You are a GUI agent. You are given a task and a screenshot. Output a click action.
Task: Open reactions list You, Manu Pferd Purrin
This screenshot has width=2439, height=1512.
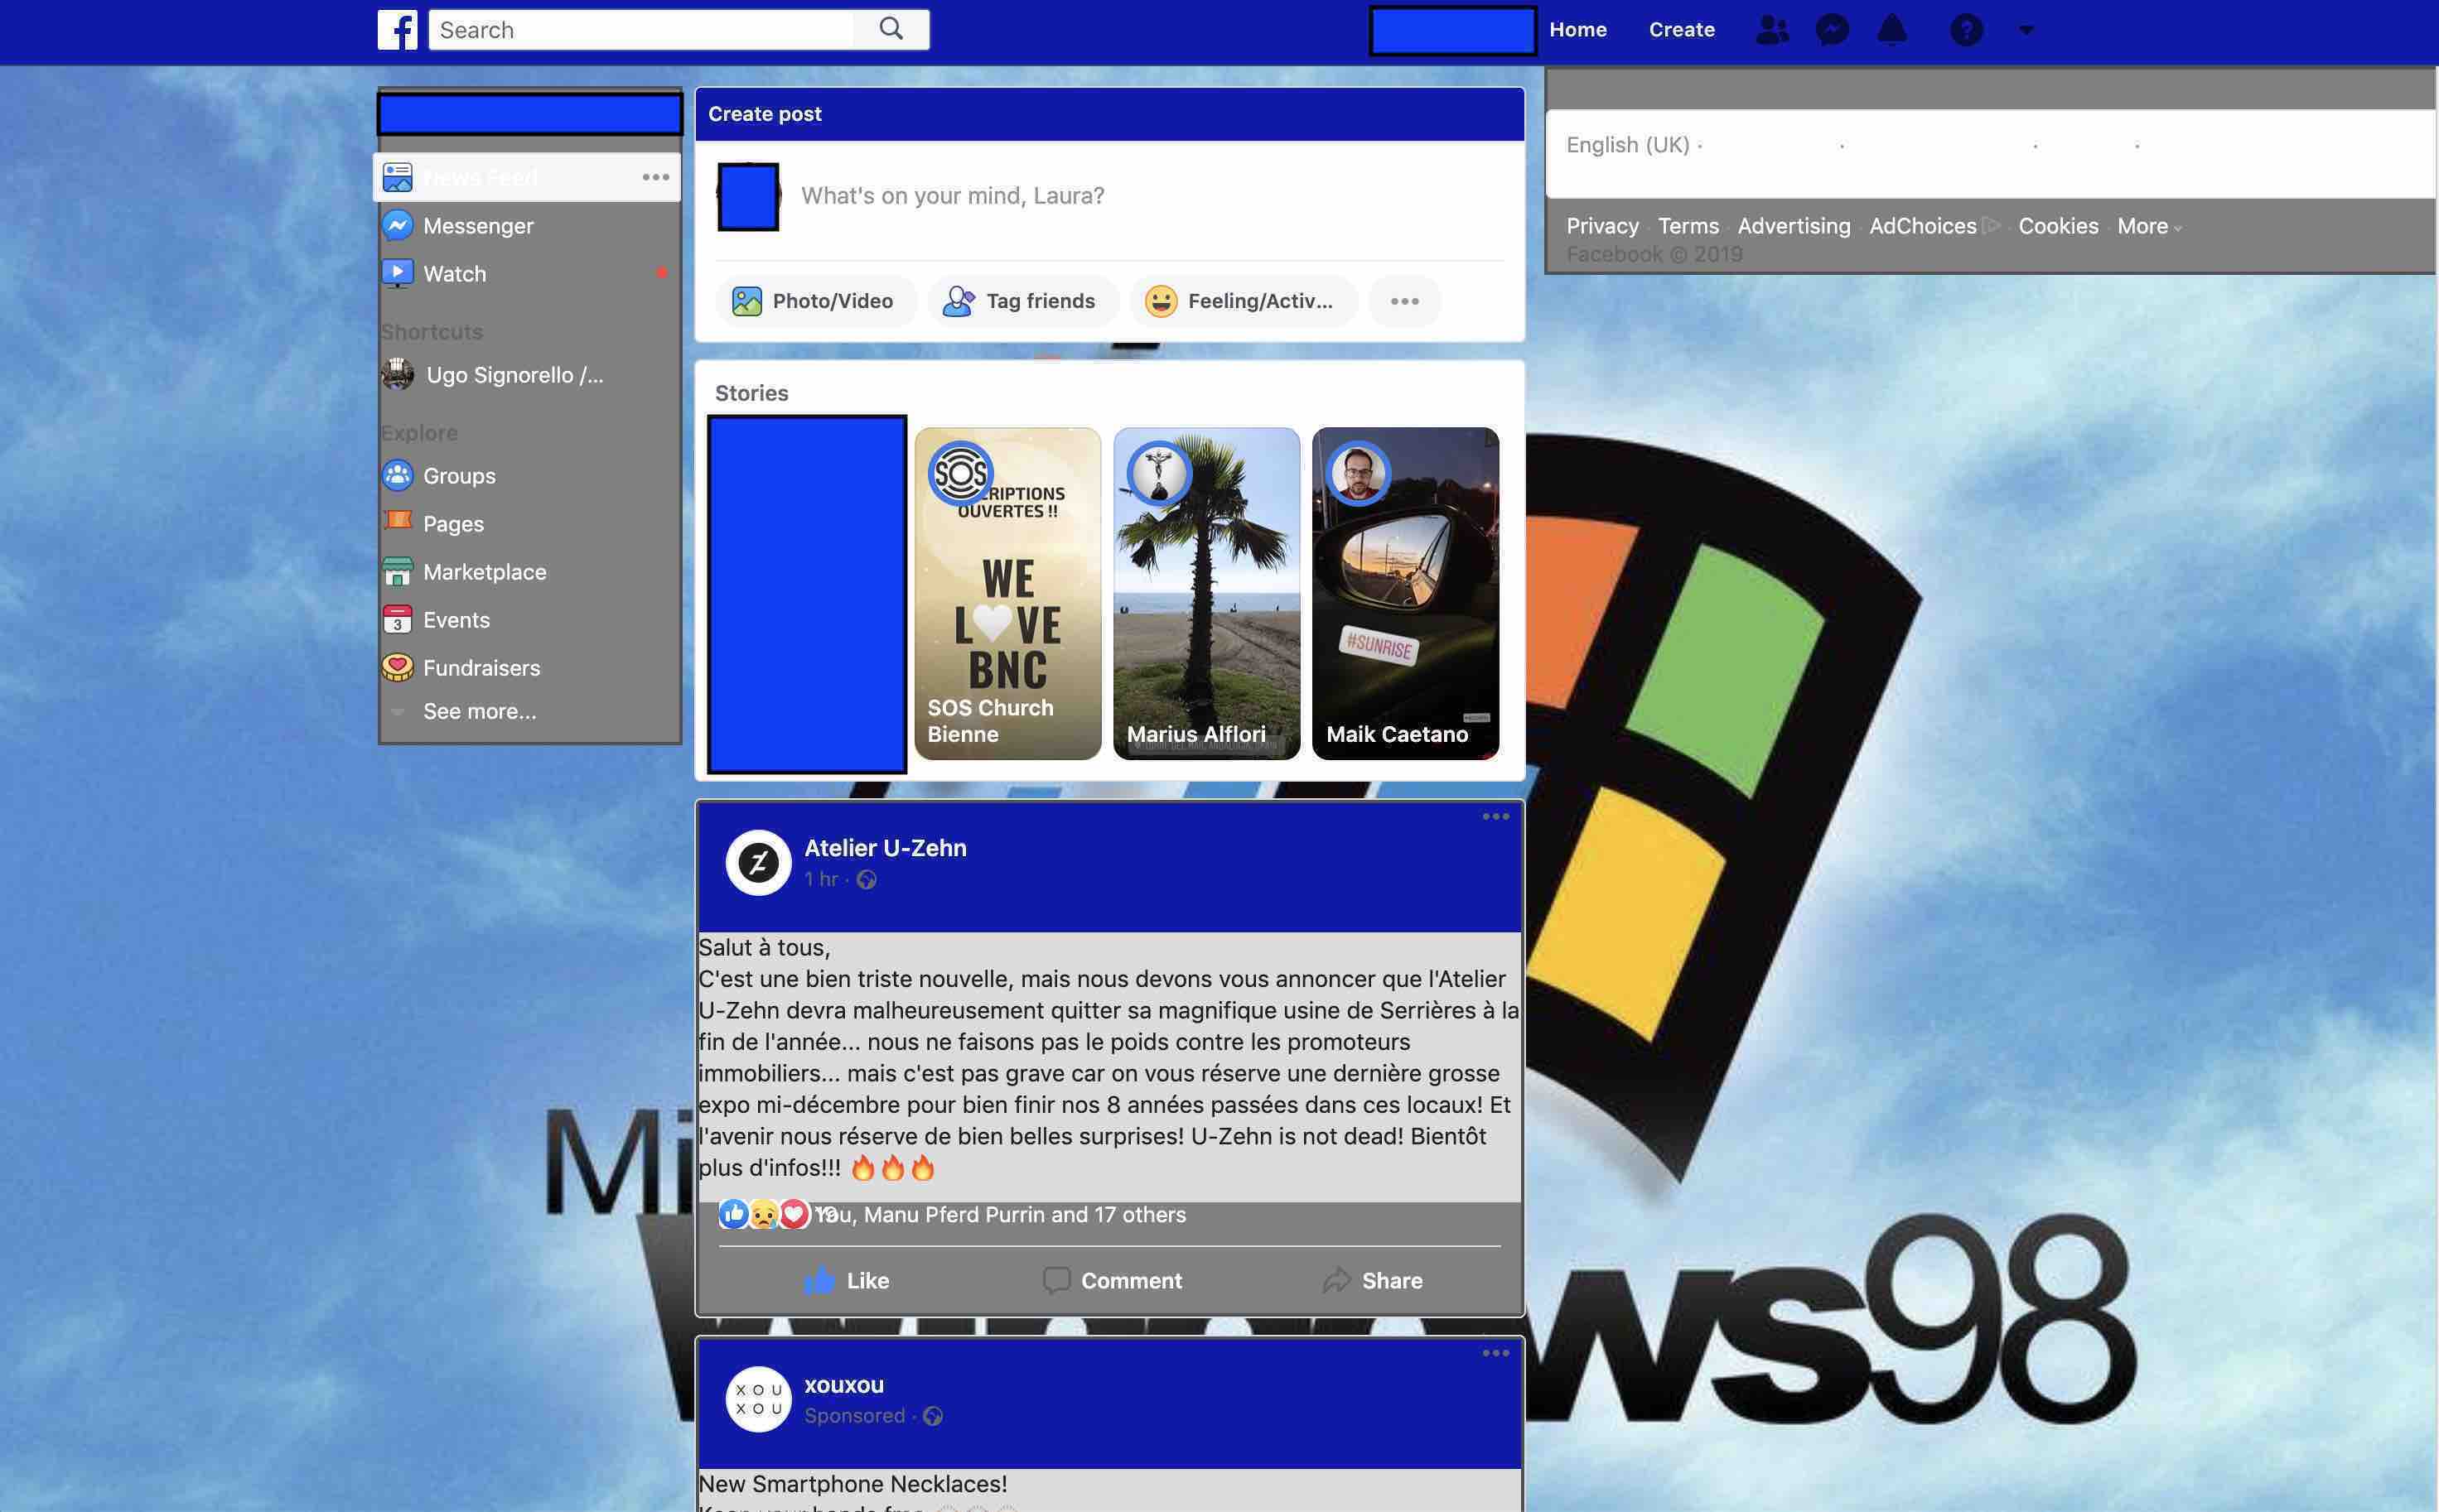(1001, 1214)
